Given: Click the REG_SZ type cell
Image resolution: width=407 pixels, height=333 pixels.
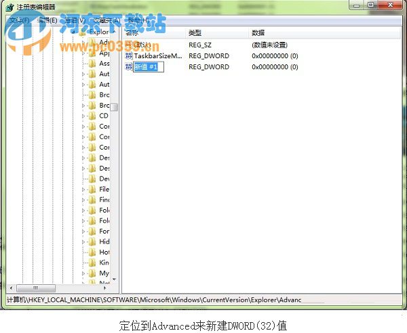Looking at the screenshot, I should tap(200, 45).
